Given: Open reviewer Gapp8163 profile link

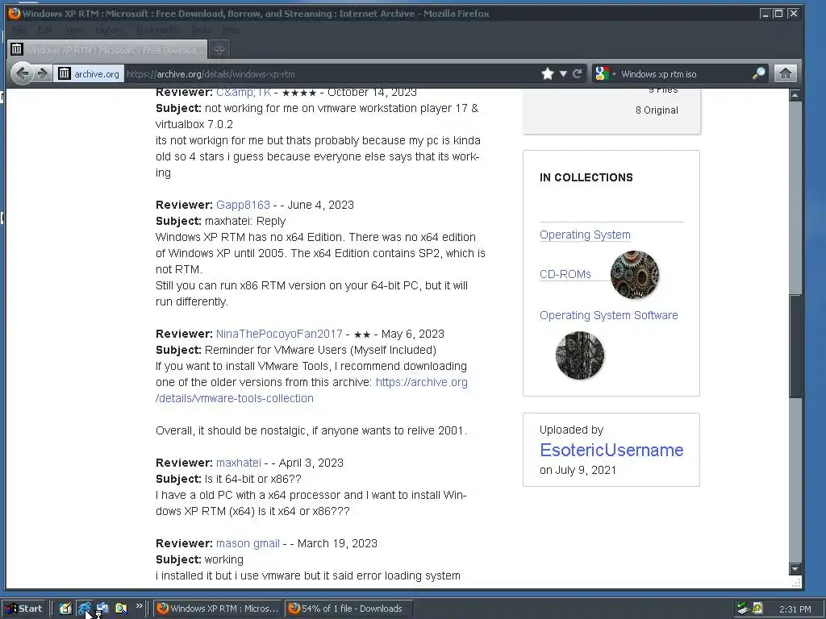Looking at the screenshot, I should (243, 205).
